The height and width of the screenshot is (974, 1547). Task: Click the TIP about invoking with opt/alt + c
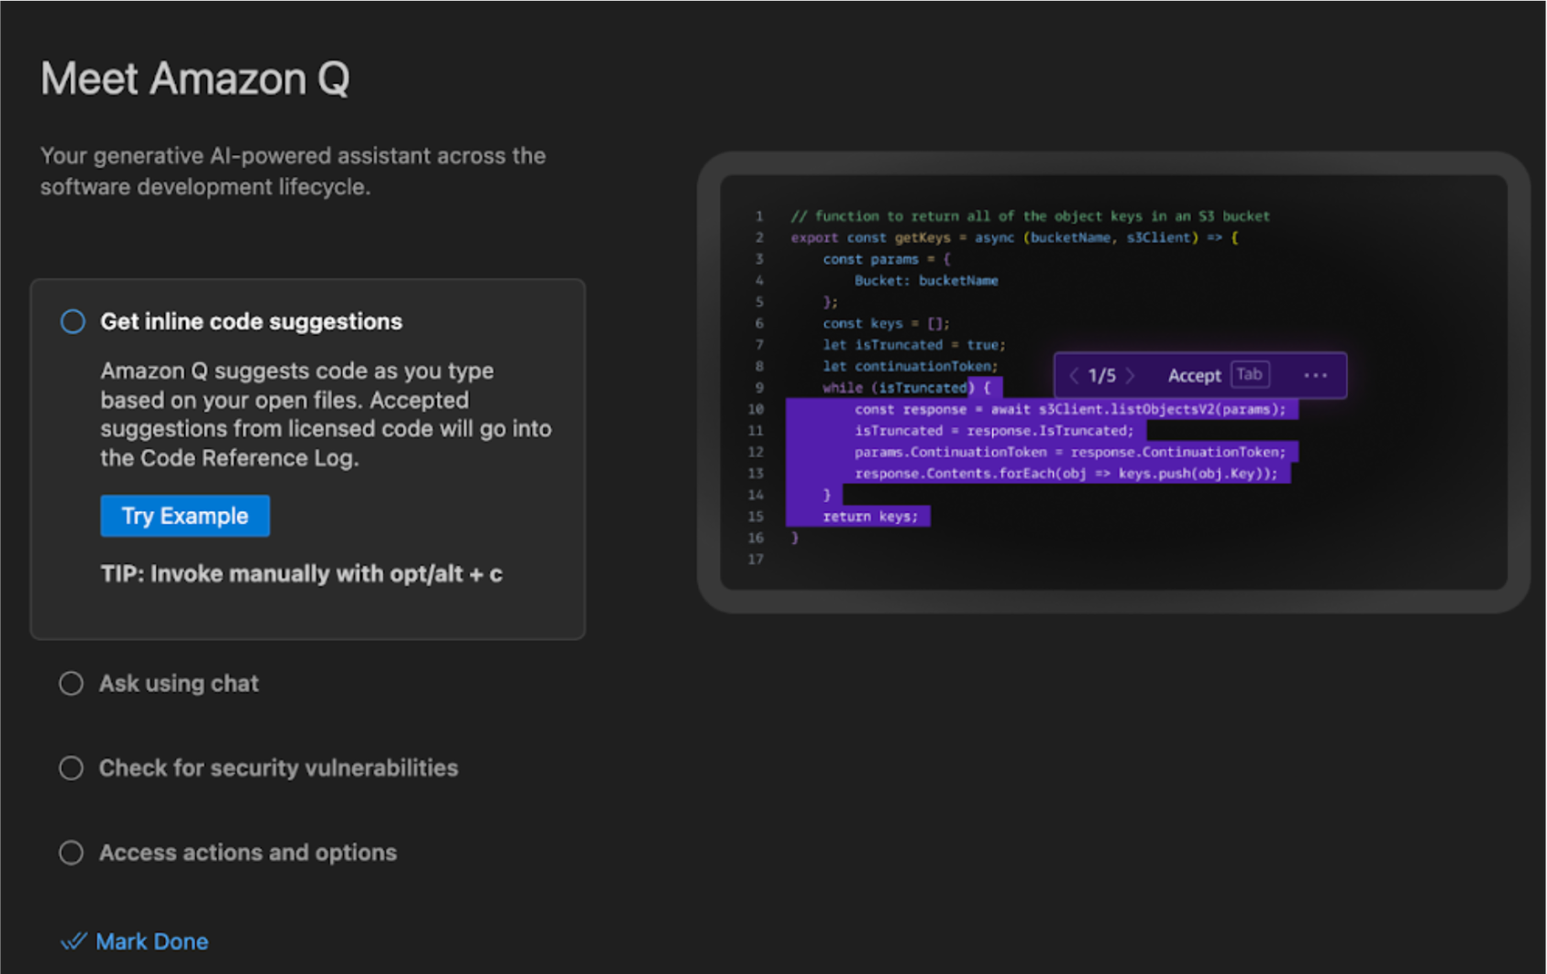tap(303, 573)
